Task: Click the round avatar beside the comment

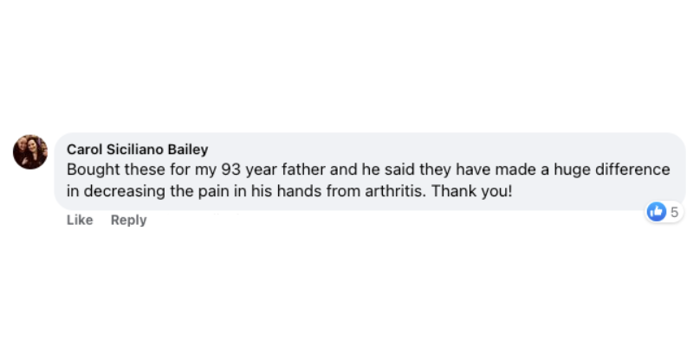Action: (30, 152)
